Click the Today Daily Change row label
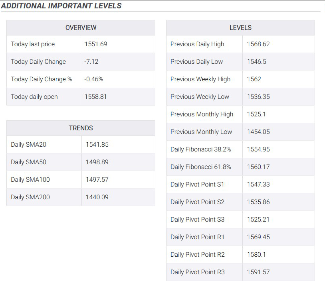The image size is (325, 281). pyautogui.click(x=38, y=62)
